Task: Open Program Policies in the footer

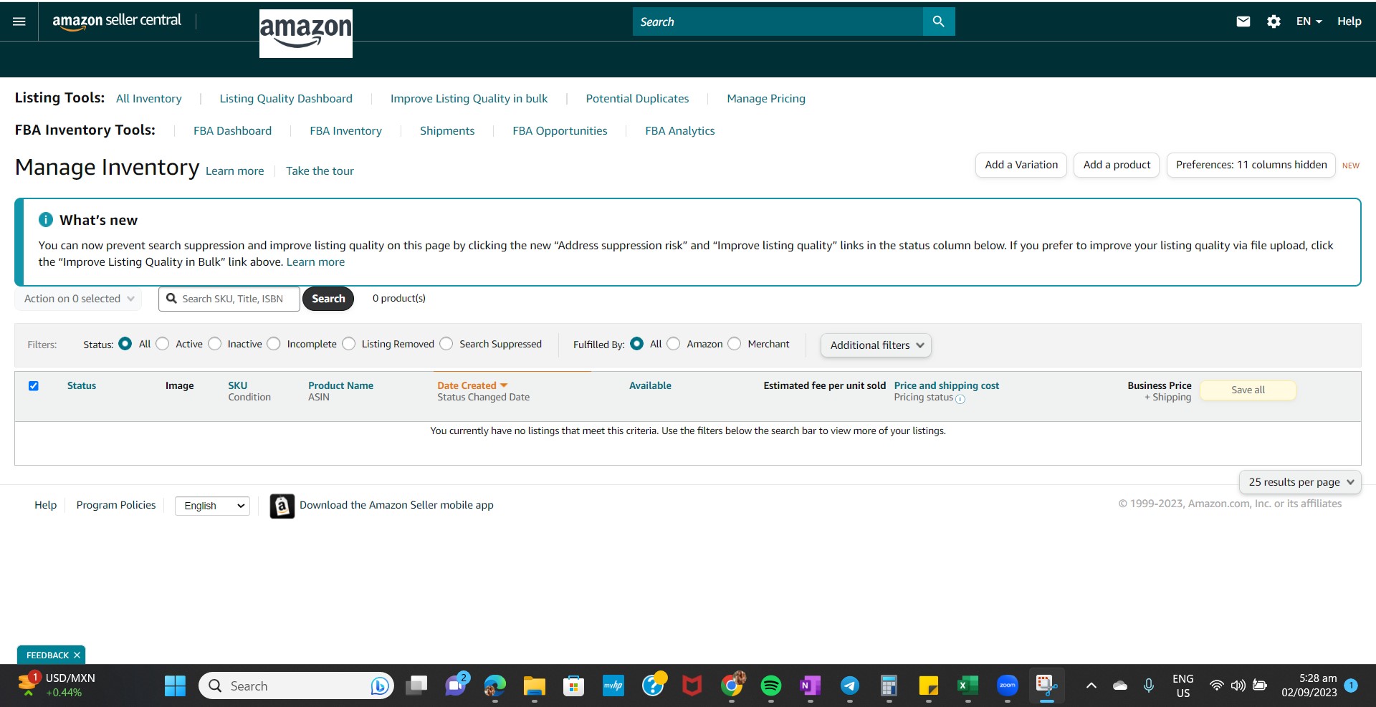Action: coord(116,505)
